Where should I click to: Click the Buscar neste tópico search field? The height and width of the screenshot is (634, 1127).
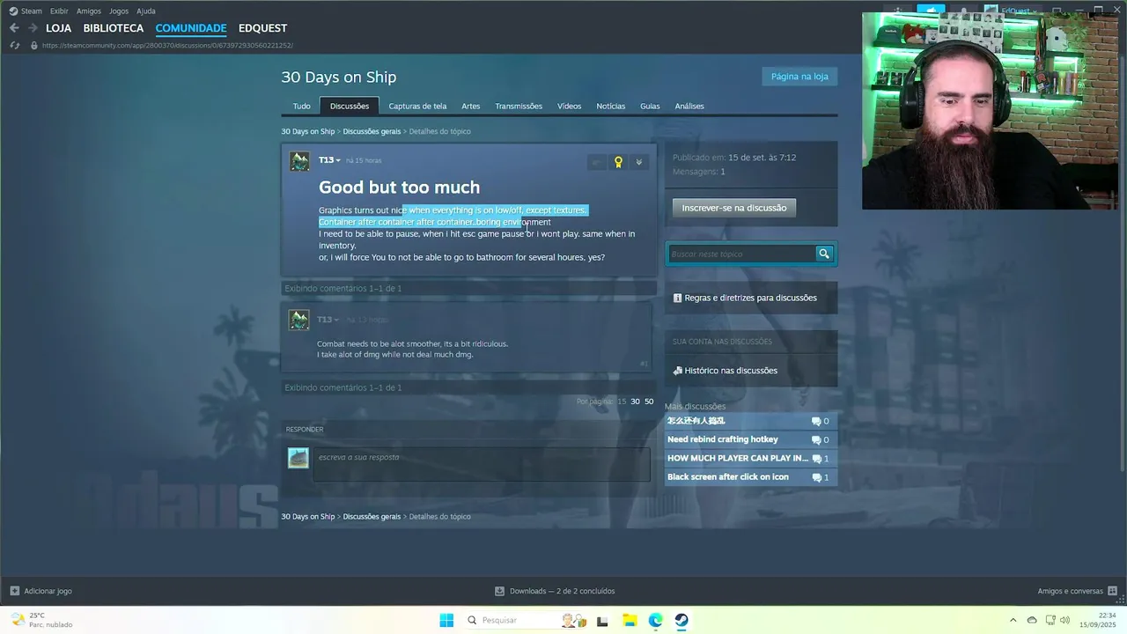[x=741, y=254]
